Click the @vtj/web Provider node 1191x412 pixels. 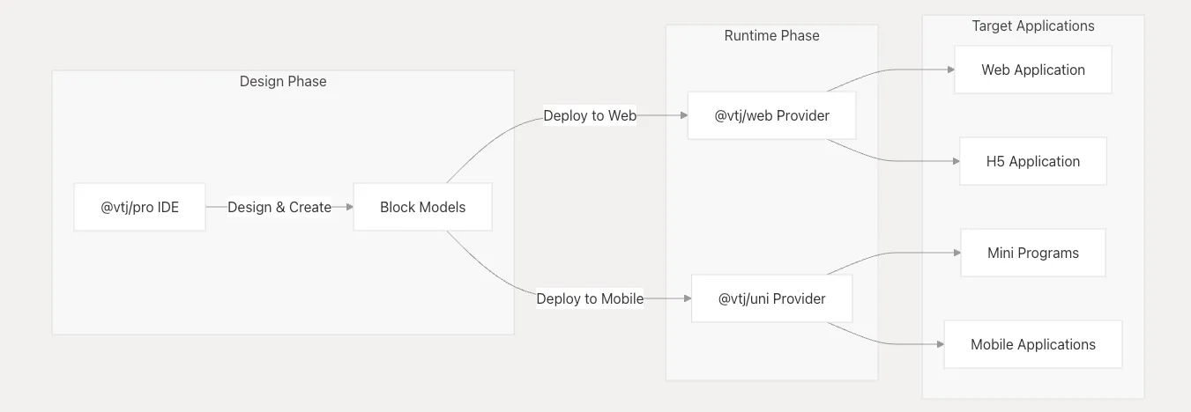click(x=771, y=115)
